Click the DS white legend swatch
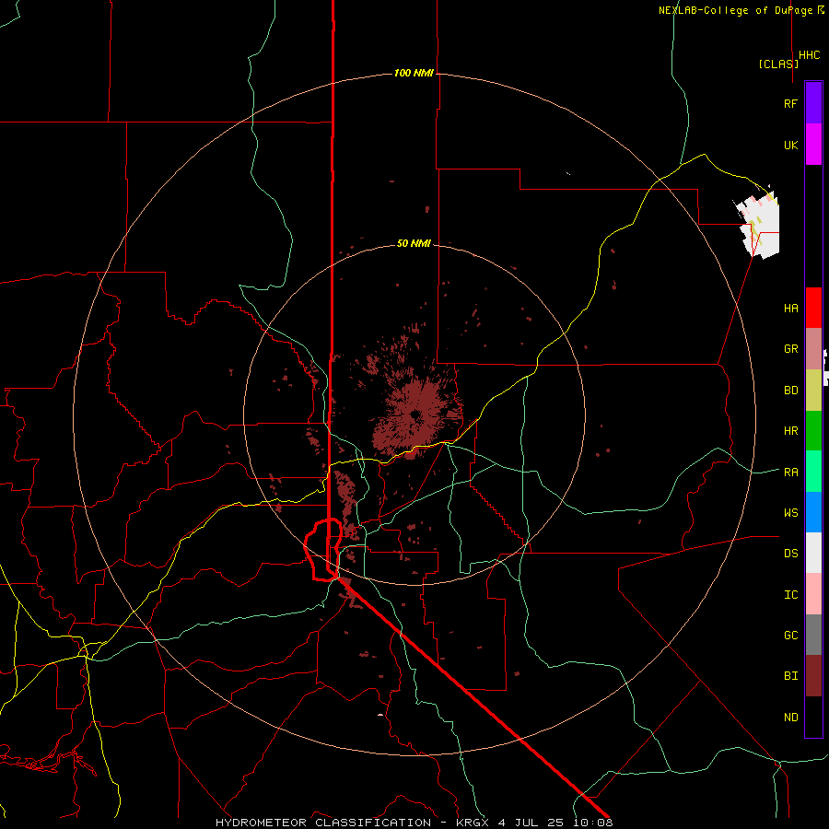Screen dimensions: 829x829 813,553
